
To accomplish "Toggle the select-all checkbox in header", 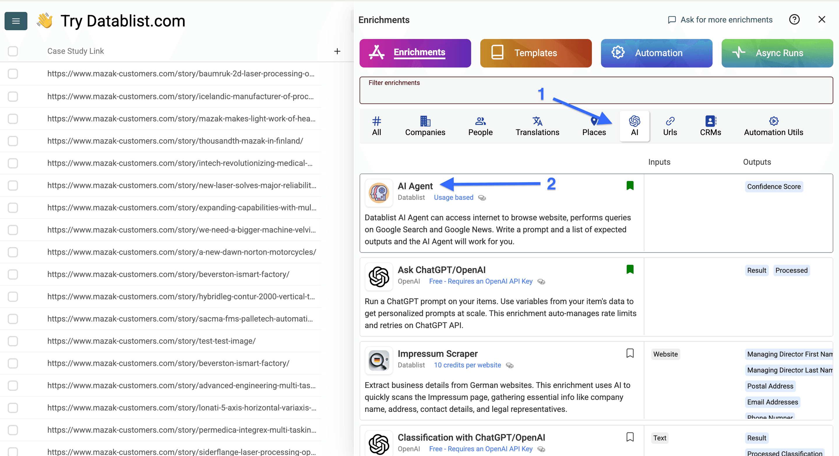I will coord(13,52).
